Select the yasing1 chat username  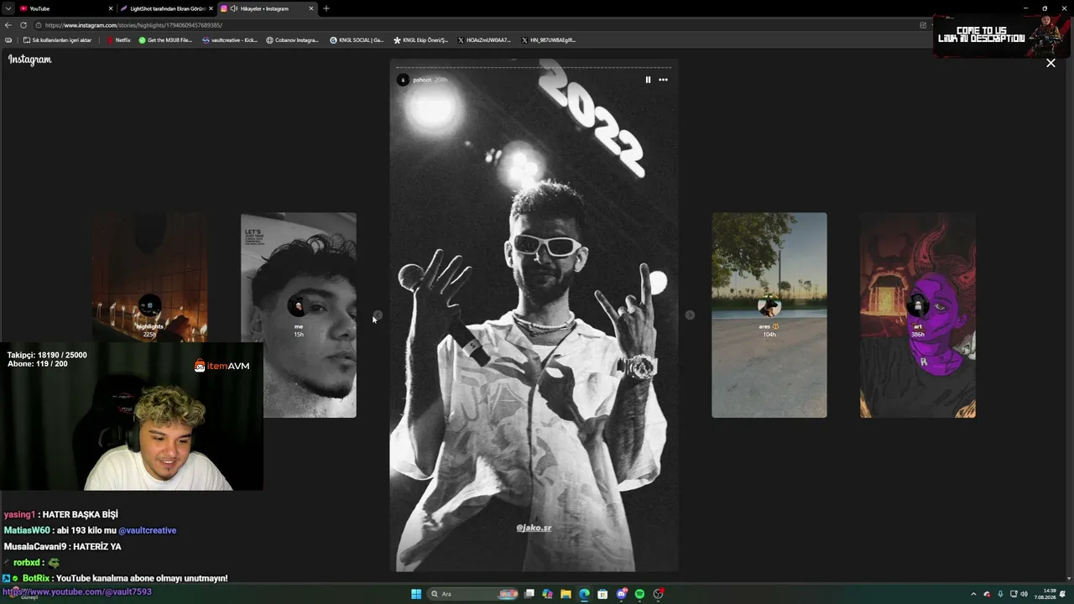tap(19, 514)
